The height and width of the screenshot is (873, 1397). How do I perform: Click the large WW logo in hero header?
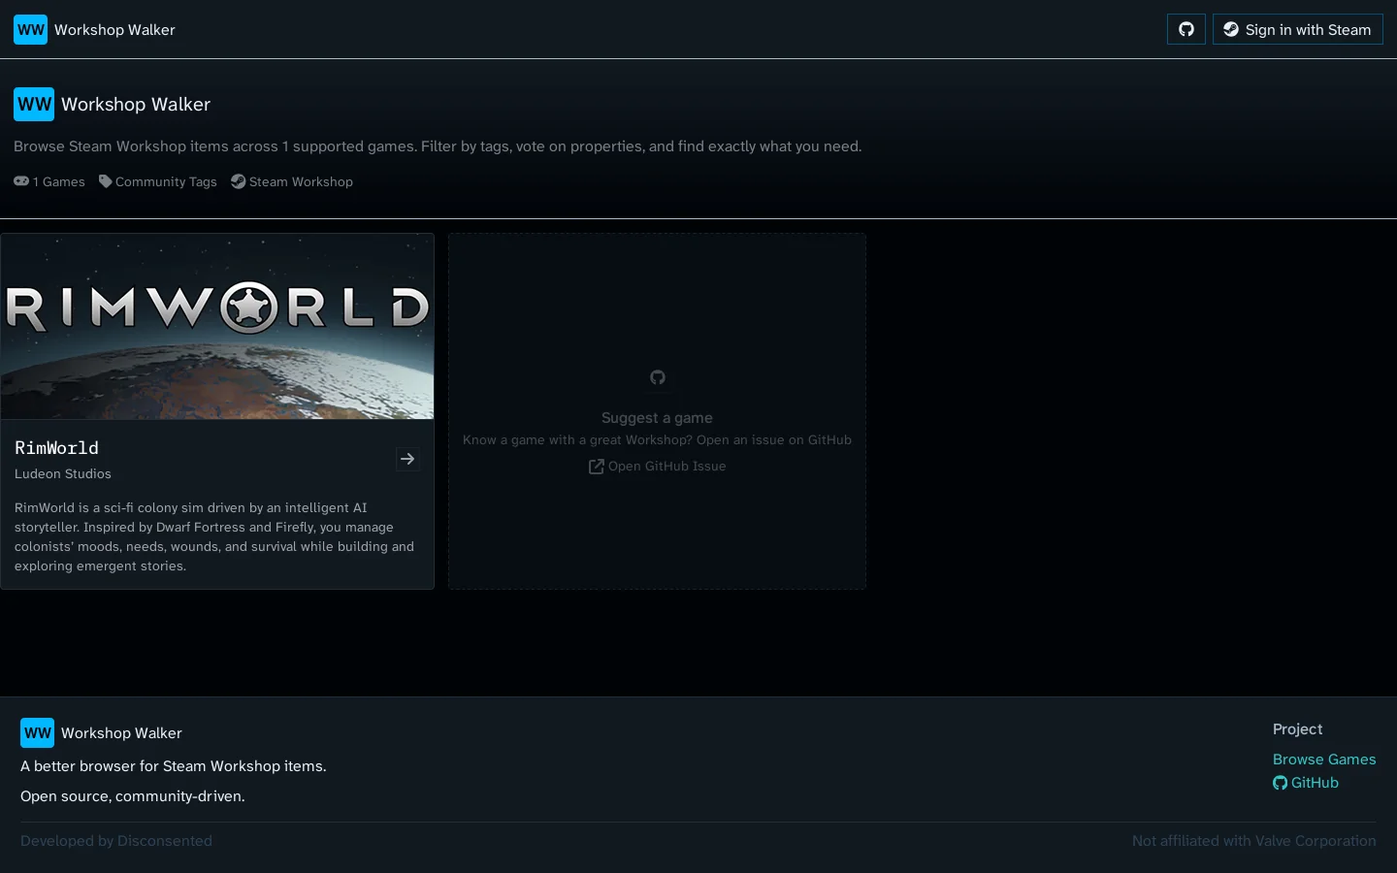tap(34, 104)
